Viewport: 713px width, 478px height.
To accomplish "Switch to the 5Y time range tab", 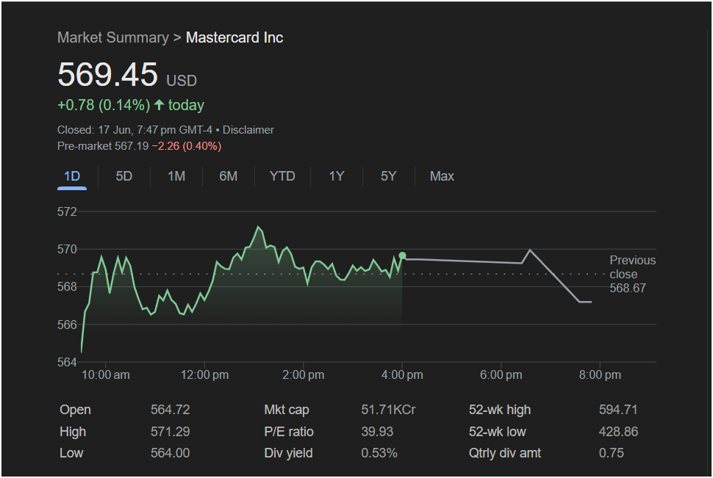I will pyautogui.click(x=388, y=176).
